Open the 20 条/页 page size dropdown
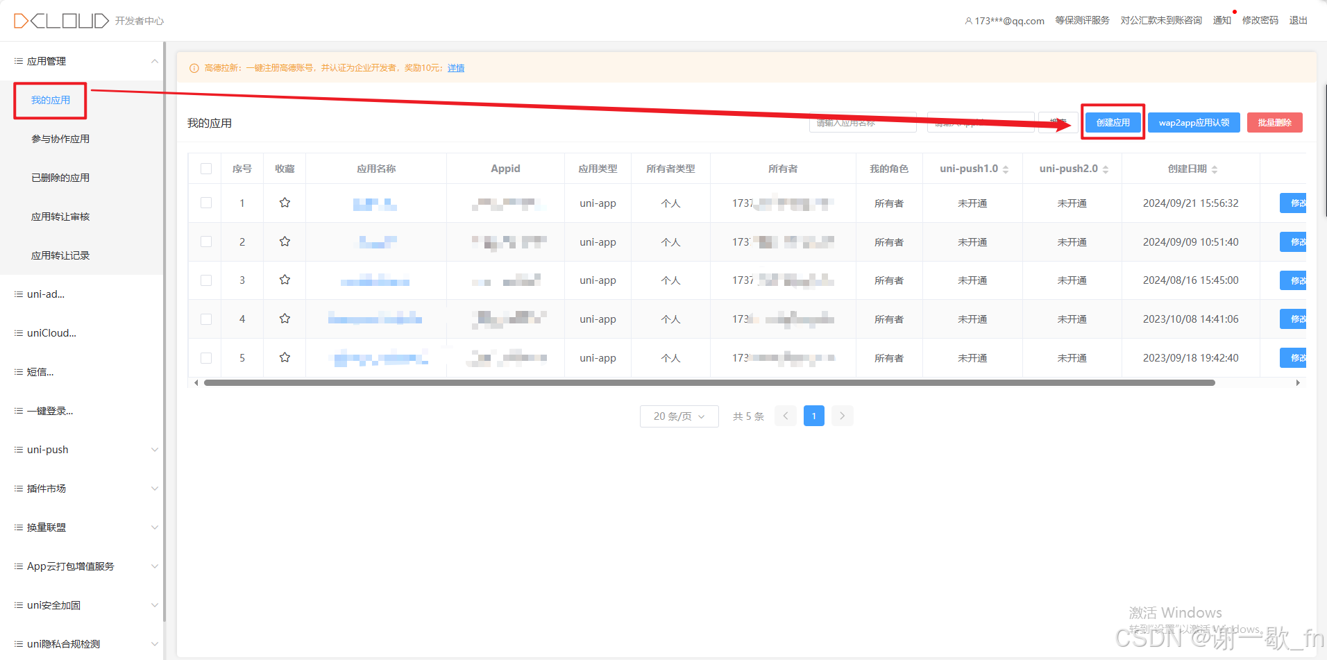Image resolution: width=1327 pixels, height=660 pixels. 679,416
